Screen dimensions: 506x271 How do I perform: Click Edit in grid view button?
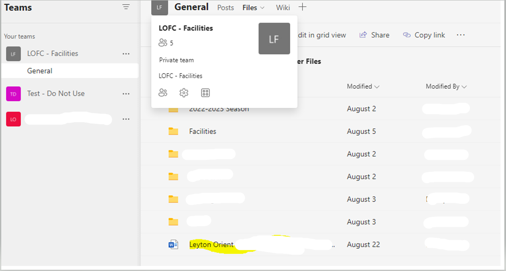322,35
